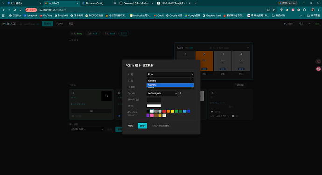Viewport: 322px width, 175px height.
Task: Pick the selected white standard colour swatch
Action: (x=152, y=112)
